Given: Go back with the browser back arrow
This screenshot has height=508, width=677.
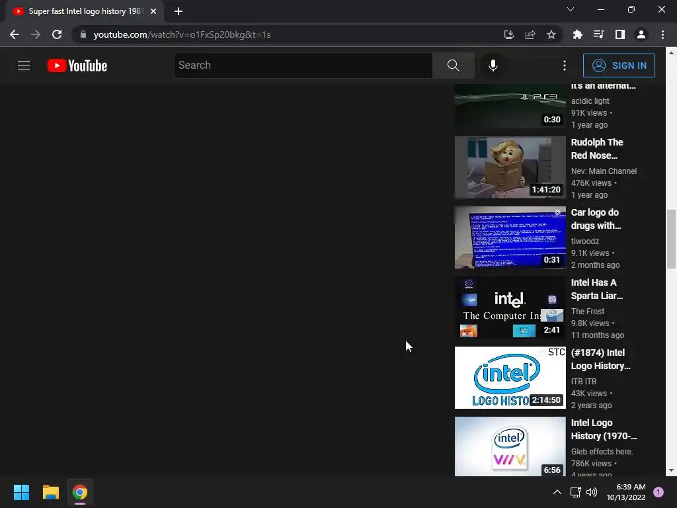Looking at the screenshot, I should point(15,34).
